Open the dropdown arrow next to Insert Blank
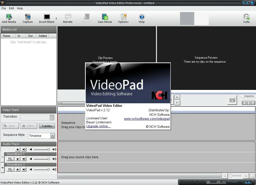Viewport: 256px width, 185px height. pos(56,18)
